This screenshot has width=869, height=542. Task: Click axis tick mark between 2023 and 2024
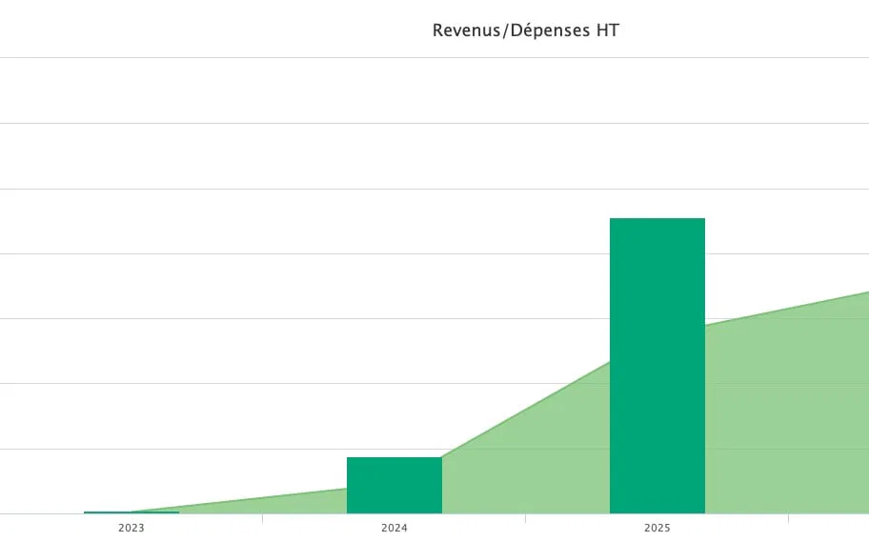click(x=262, y=518)
